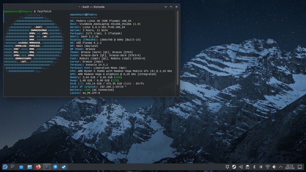
Task: Click the Konsole title bar text
Action: [x=91, y=7]
